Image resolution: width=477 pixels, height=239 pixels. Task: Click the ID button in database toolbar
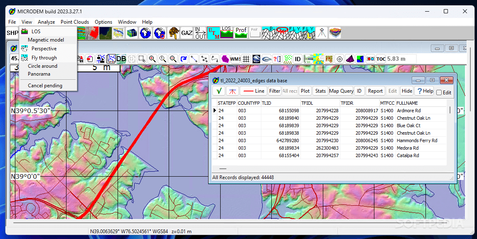359,91
